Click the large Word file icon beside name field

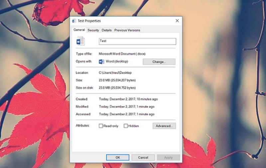click(x=80, y=41)
